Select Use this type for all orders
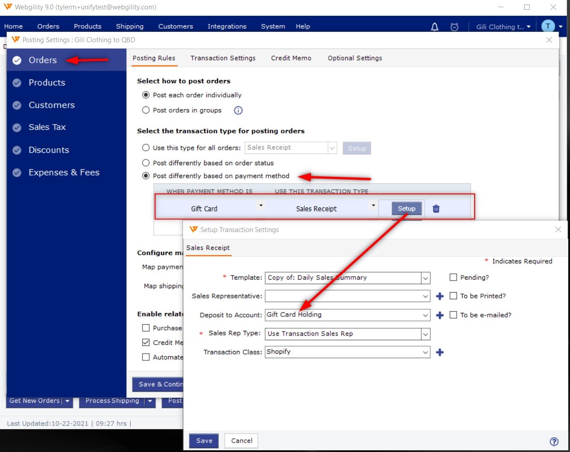The image size is (570, 452). pos(146,148)
